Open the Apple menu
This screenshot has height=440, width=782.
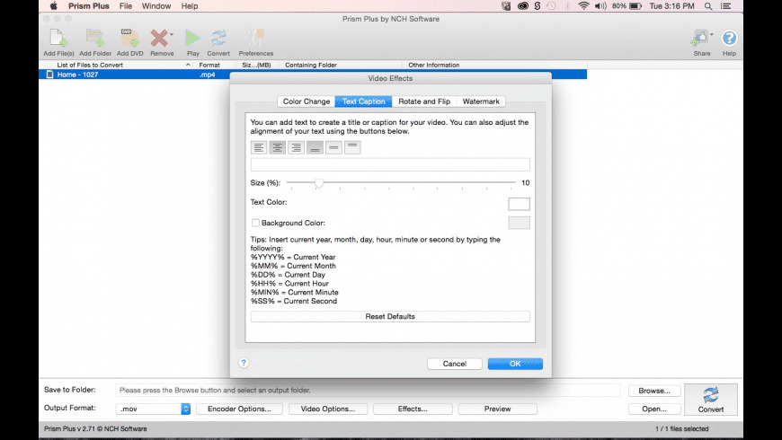click(54, 6)
